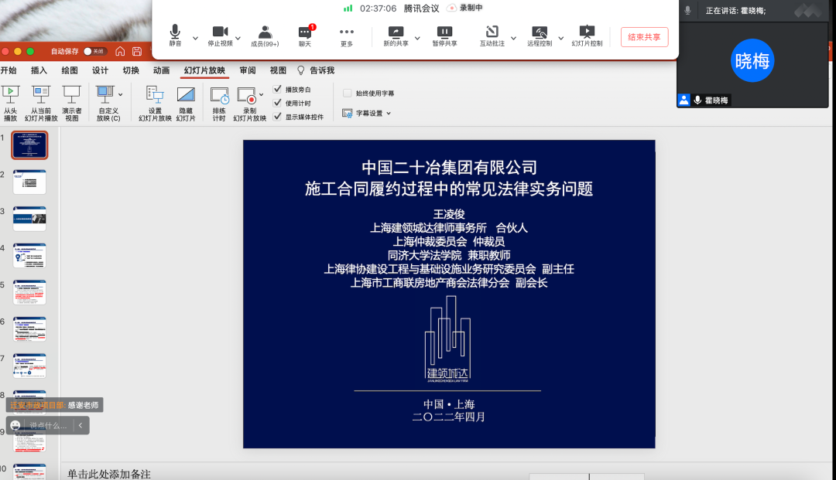Open Custom Show (自定义放映)
836x480 pixels.
tap(108, 104)
